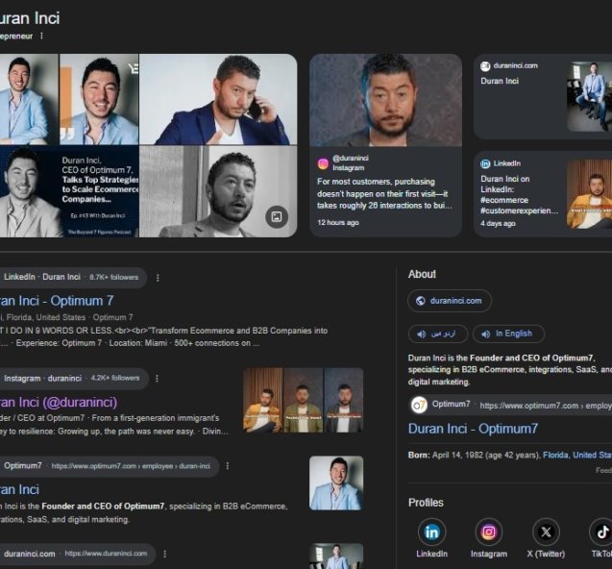This screenshot has height=569, width=612.
Task: Open the Instagram profile icon
Action: click(489, 532)
